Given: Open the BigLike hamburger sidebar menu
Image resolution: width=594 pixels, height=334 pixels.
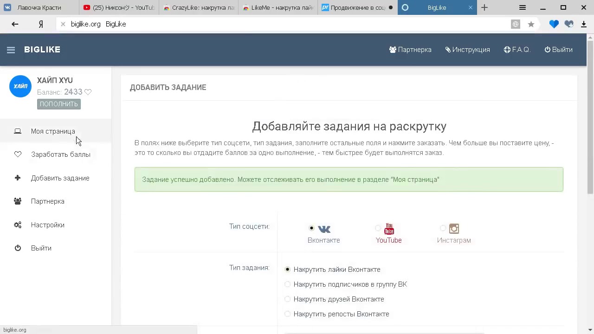Looking at the screenshot, I should [11, 50].
